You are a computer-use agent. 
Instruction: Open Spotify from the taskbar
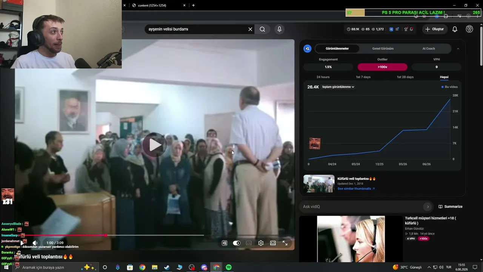click(x=229, y=267)
